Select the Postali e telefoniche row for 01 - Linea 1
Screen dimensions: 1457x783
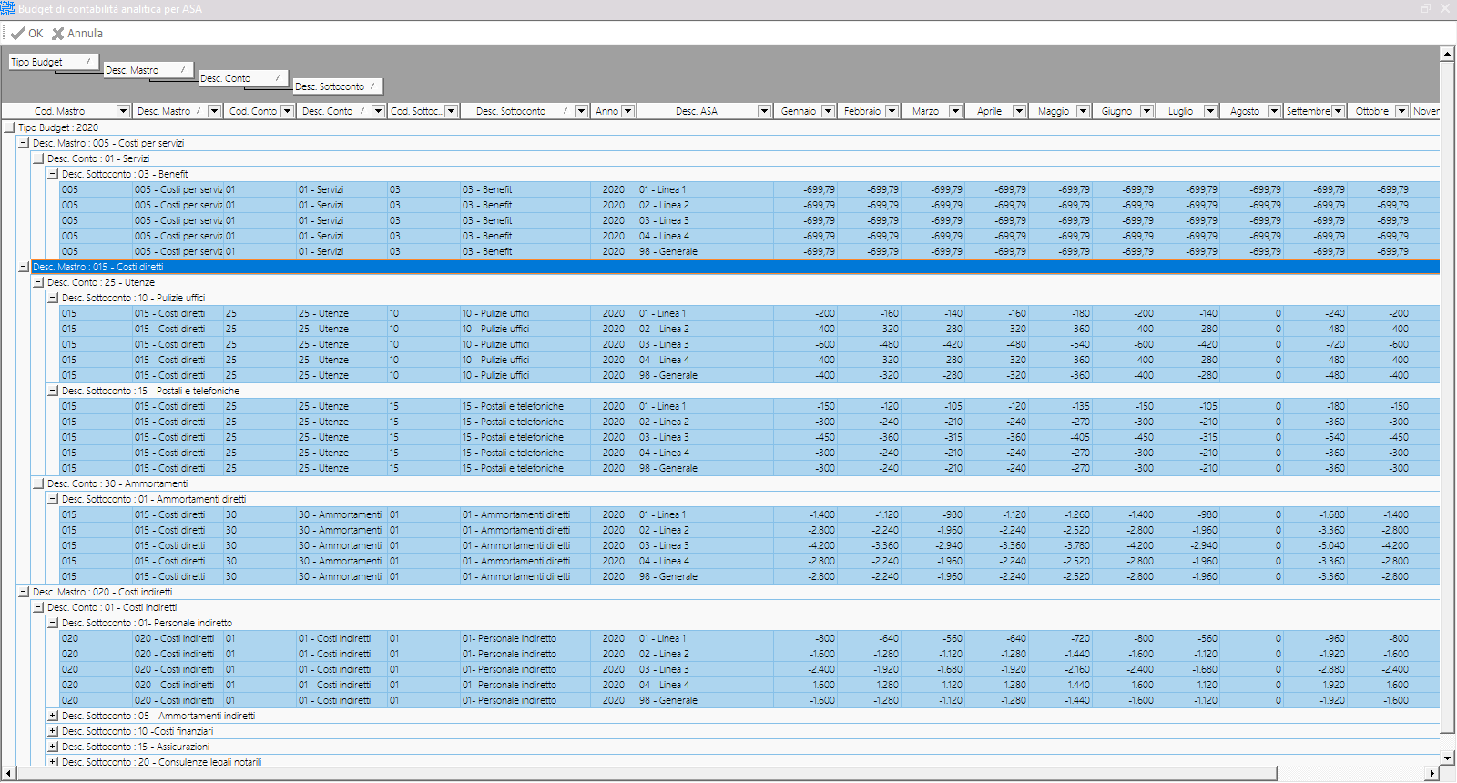(x=749, y=406)
